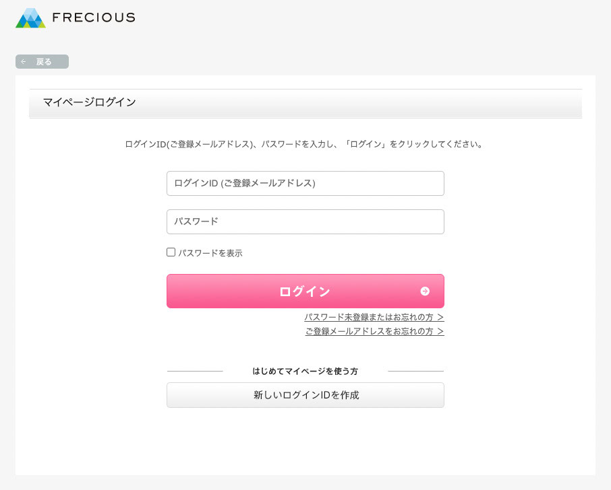Viewport: 611px width, 490px height.
Task: Click the Frecious triangle logo icon
Action: 30,18
